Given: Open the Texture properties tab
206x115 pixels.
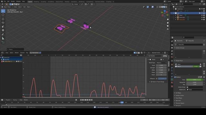Looking at the screenshot, I should pos(172,86).
